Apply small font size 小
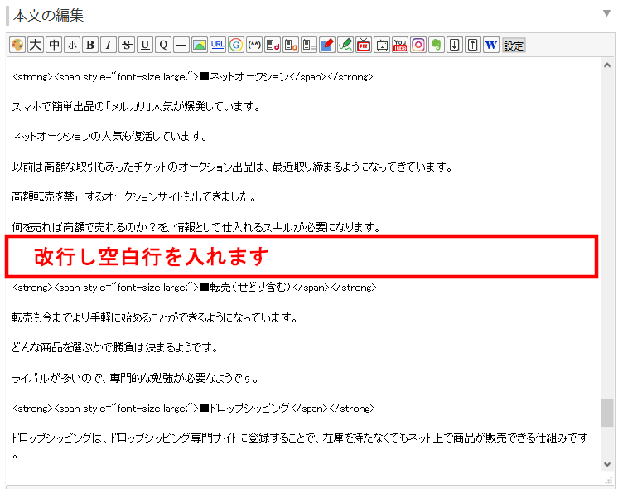The image size is (618, 489). [72, 45]
